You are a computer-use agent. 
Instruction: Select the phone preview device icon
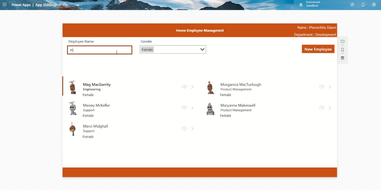point(343,50)
